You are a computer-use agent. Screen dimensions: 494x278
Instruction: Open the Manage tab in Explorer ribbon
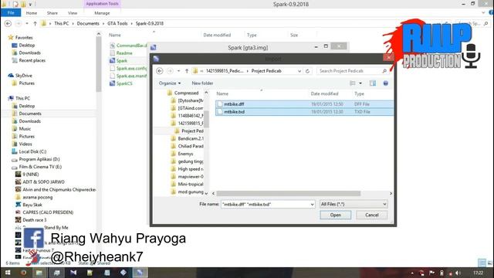pyautogui.click(x=102, y=13)
